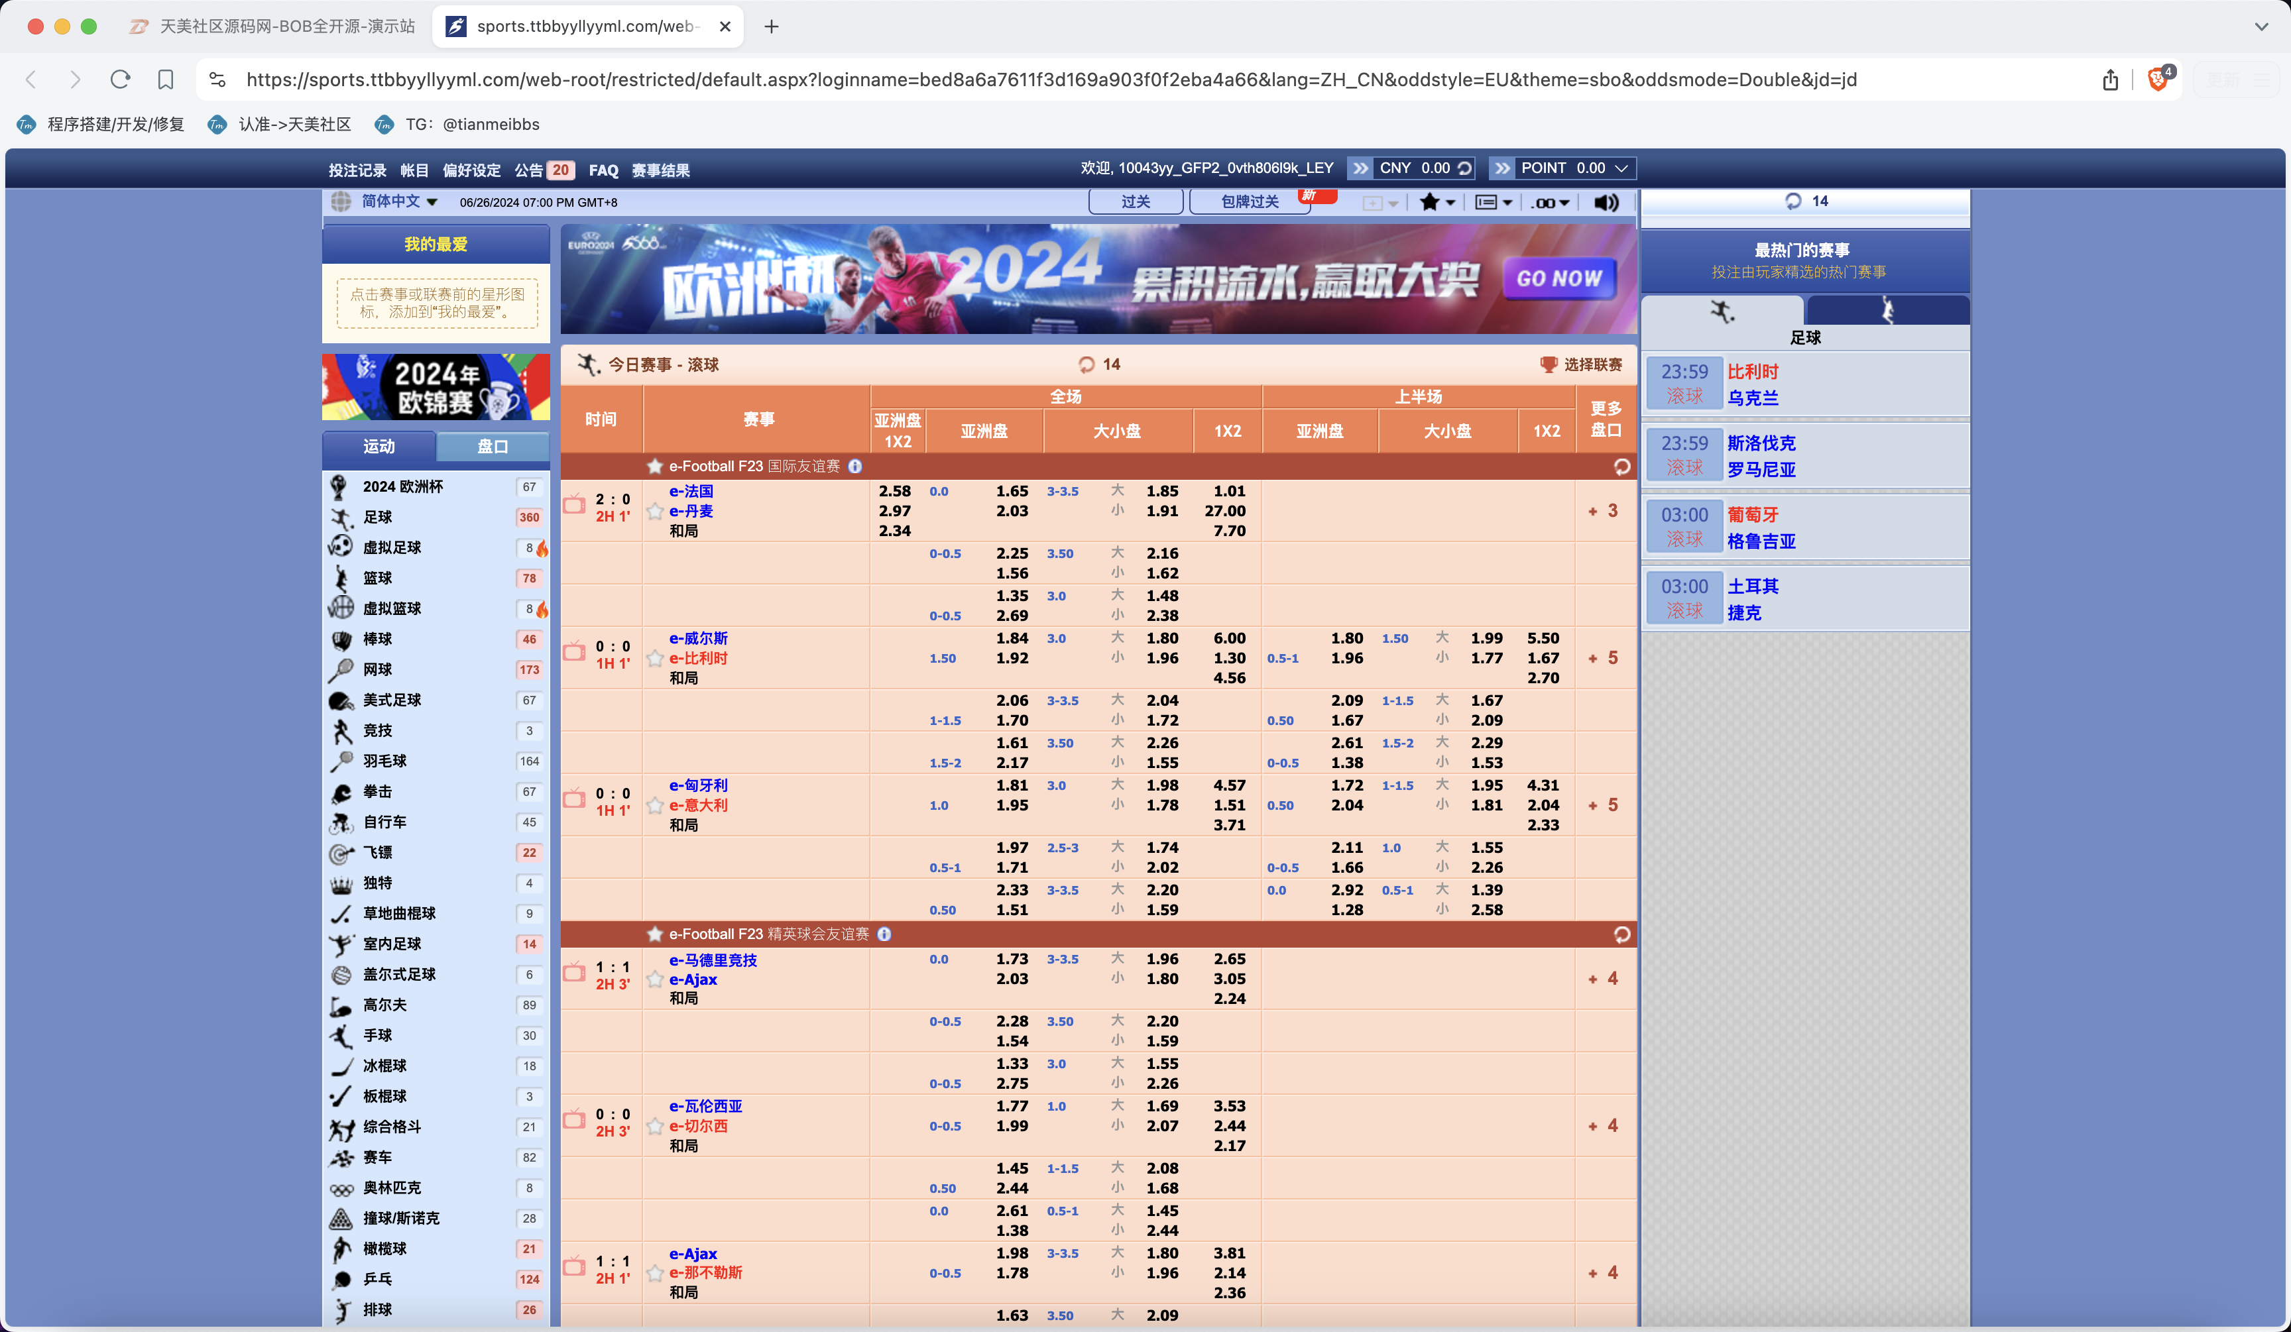This screenshot has width=2291, height=1332.
Task: Click the refresh icon showing 14
Action: pyautogui.click(x=1087, y=363)
